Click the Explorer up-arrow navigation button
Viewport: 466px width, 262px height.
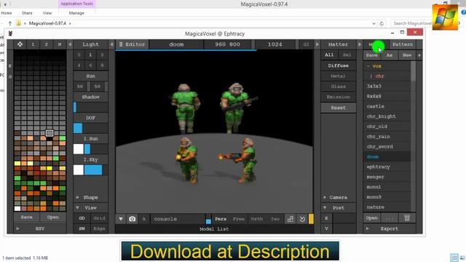coord(9,23)
